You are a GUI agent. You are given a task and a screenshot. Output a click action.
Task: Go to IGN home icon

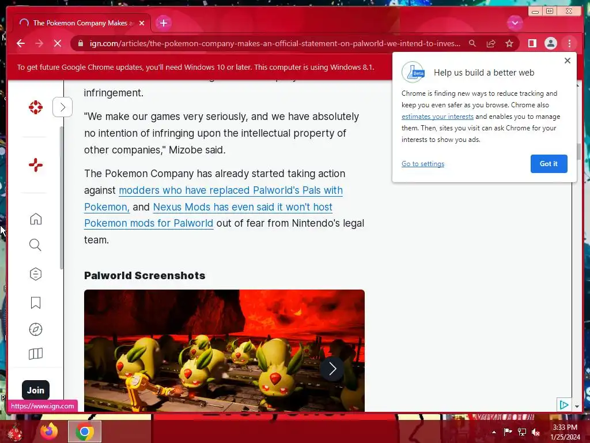pos(36,219)
